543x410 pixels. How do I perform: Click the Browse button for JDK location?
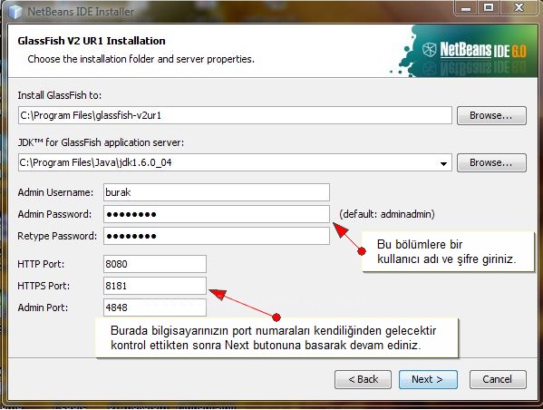pyautogui.click(x=491, y=162)
